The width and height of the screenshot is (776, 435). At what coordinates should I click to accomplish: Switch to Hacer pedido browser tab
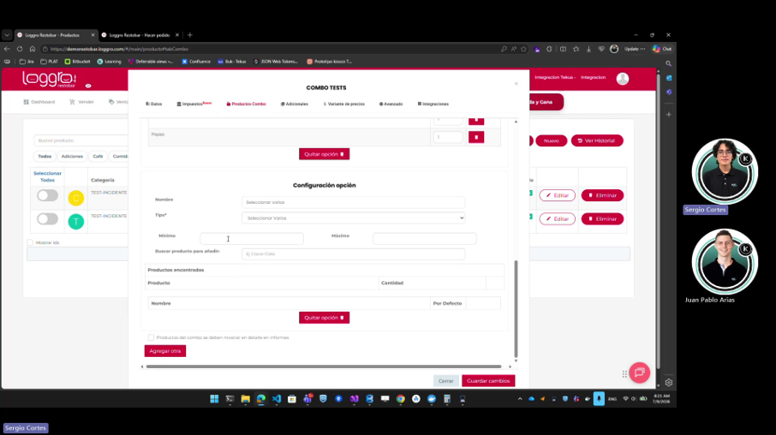pyautogui.click(x=140, y=35)
